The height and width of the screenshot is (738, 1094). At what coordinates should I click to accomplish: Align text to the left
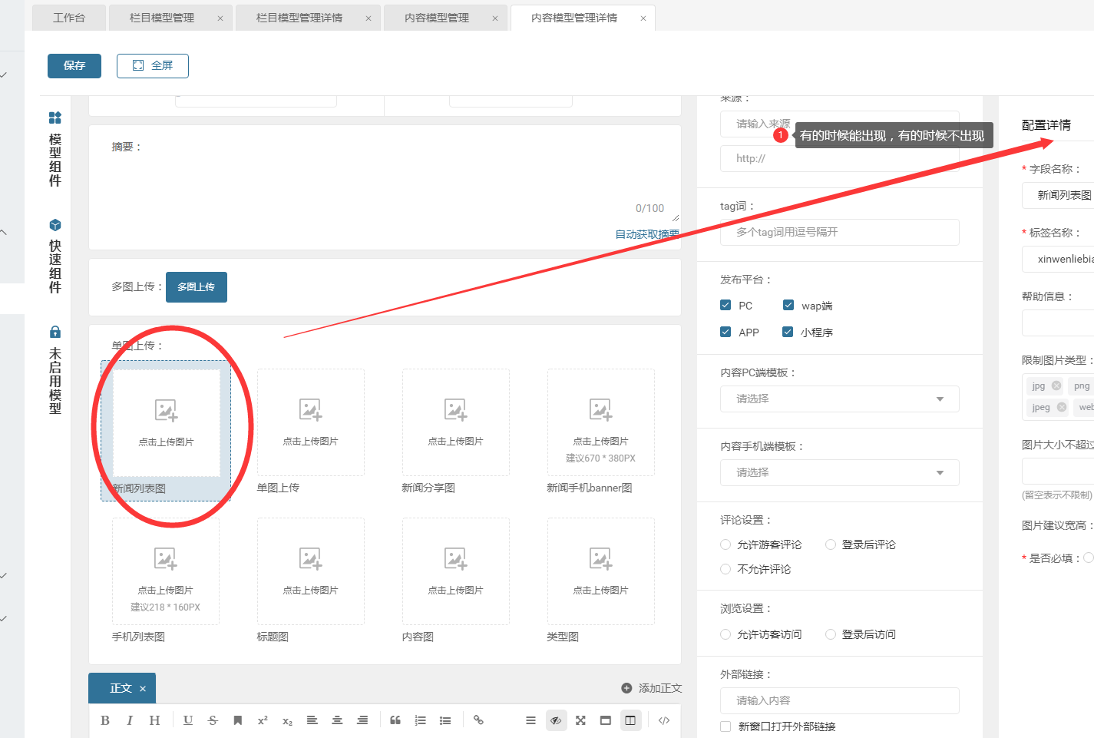(x=312, y=720)
